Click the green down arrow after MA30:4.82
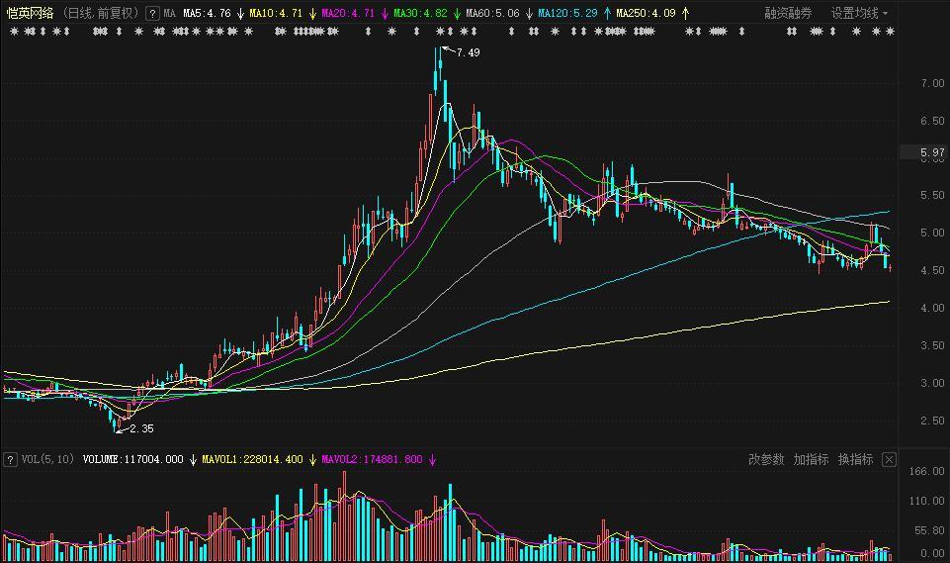The image size is (950, 563). 457,13
